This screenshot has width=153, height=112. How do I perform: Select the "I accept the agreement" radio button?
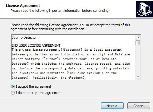pos(13,86)
